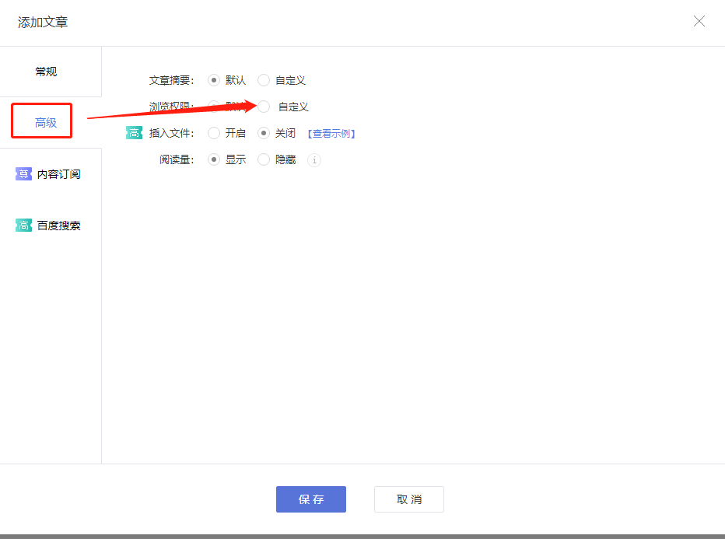Choose 显示 for 阅读量
725x539 pixels.
214,160
